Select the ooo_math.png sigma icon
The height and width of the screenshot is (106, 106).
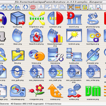click(55, 72)
